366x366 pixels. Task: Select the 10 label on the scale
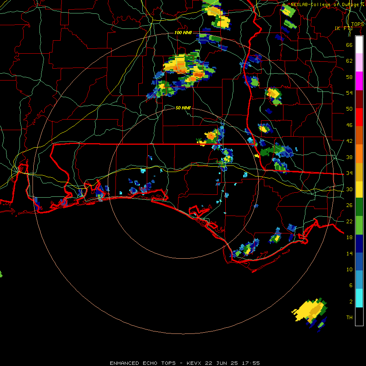[349, 269]
